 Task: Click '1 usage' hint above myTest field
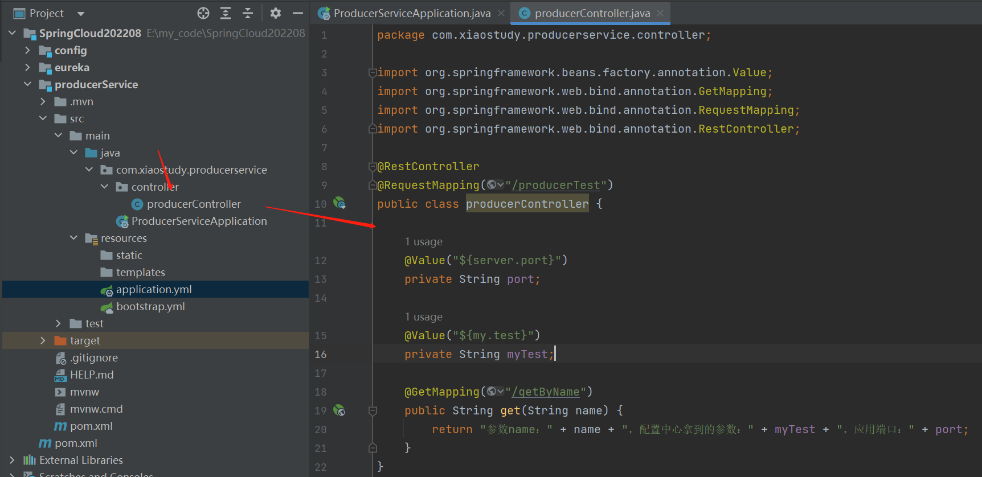pos(423,316)
